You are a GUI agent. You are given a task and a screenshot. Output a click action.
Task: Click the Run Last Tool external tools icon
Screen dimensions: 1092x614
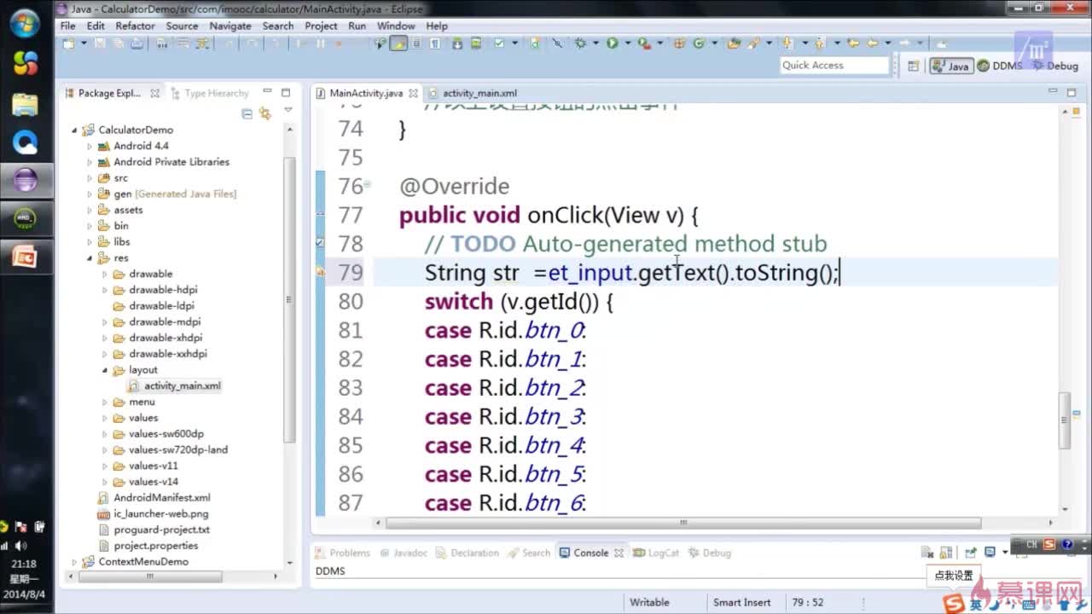pyautogui.click(x=643, y=43)
